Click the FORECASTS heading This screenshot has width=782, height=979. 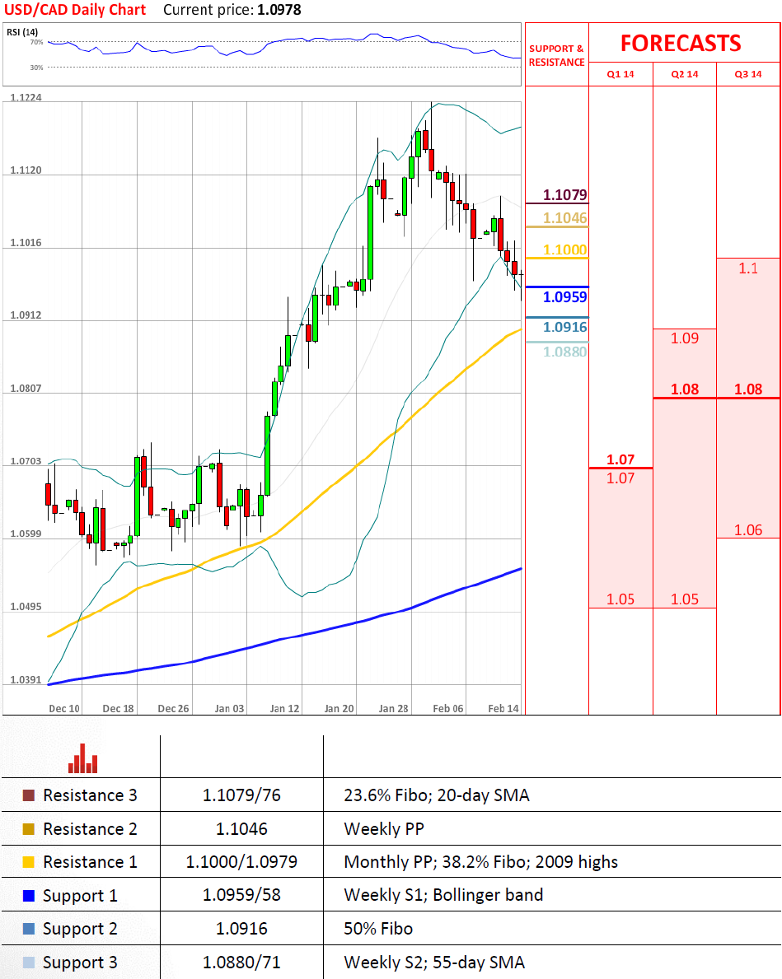[x=681, y=43]
